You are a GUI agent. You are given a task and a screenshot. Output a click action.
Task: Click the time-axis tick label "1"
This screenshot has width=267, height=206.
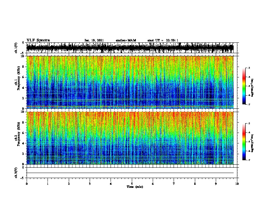[x=48, y=184]
